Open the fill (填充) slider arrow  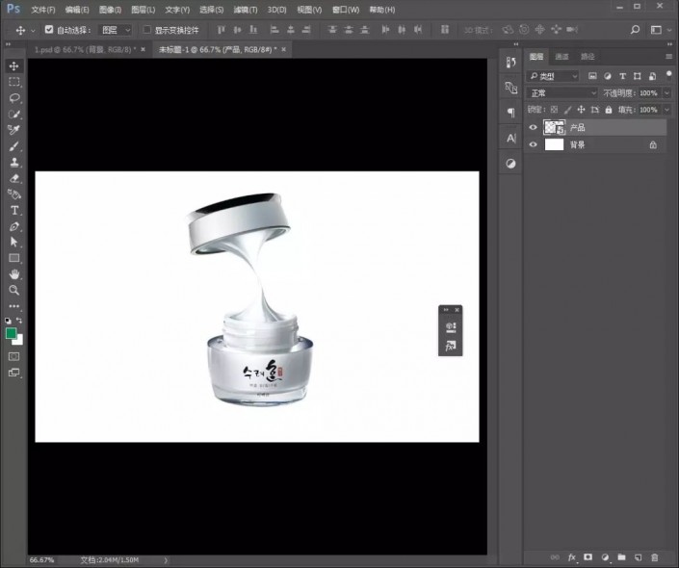coord(667,110)
